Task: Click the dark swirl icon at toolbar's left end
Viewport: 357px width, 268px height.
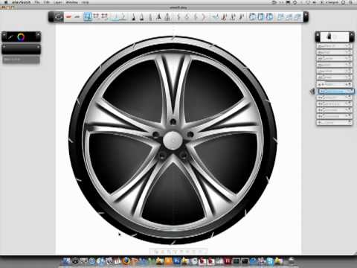Action: coord(59,17)
